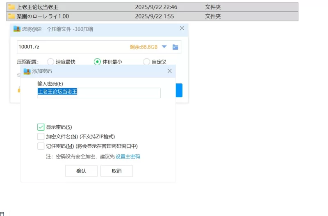Image resolution: width=328 pixels, height=216 pixels.
Task: Click the date 2025/9/22 1:55
Action: (155, 16)
